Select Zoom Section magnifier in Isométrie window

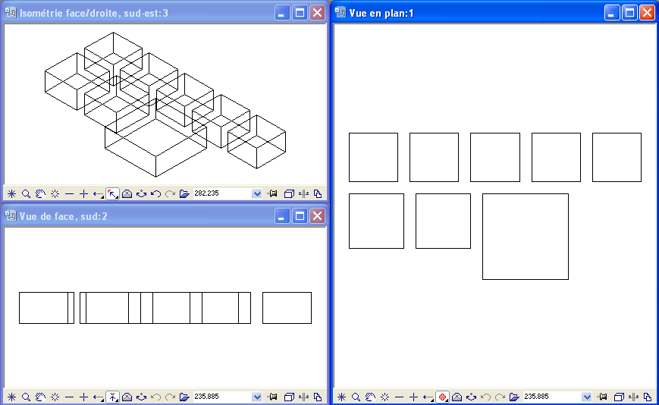tap(26, 193)
